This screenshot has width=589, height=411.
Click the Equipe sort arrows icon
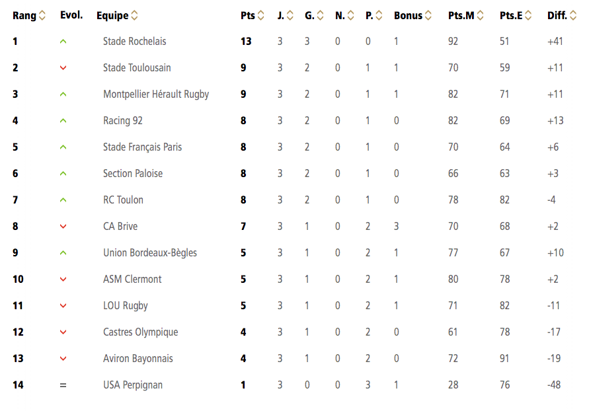134,15
